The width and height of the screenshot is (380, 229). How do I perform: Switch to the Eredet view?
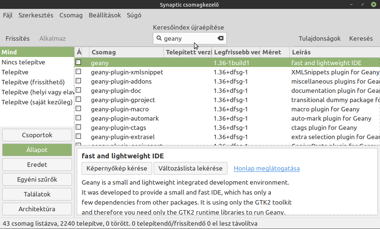coord(37,165)
